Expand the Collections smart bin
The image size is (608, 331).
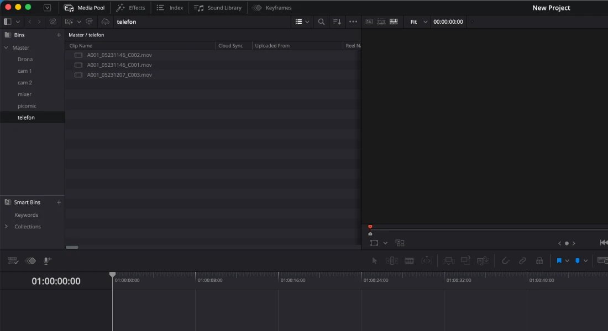pos(6,227)
